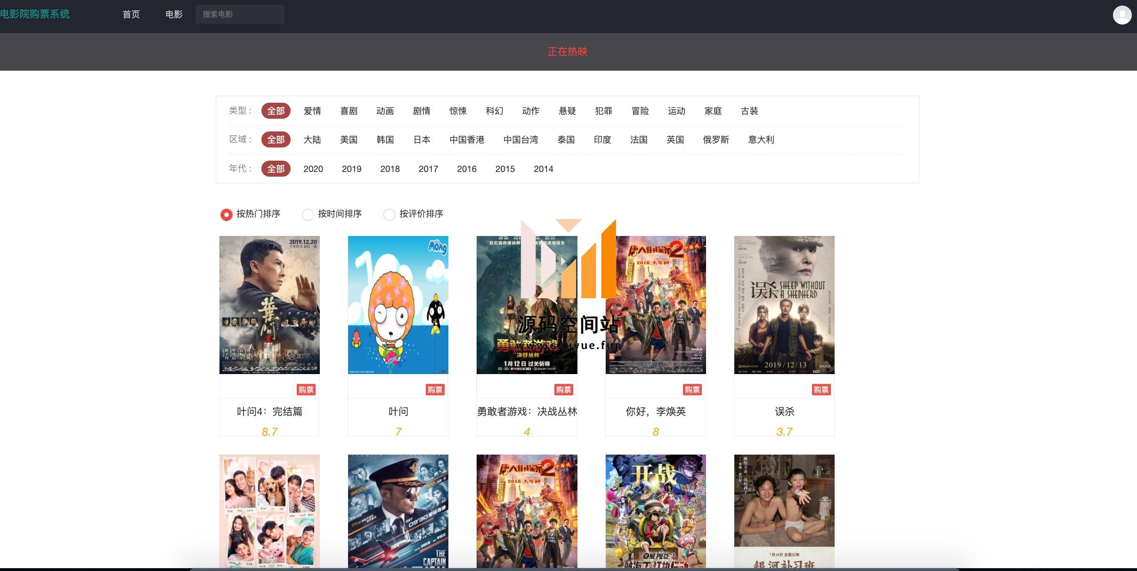Open the 叶问4：完结篇 poster

(x=269, y=305)
